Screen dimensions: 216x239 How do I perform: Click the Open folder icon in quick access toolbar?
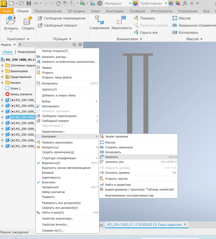(22, 3)
